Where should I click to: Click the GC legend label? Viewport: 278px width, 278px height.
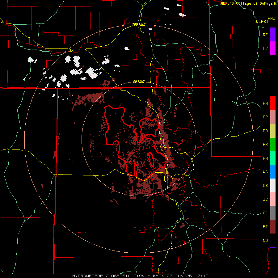(x=265, y=213)
